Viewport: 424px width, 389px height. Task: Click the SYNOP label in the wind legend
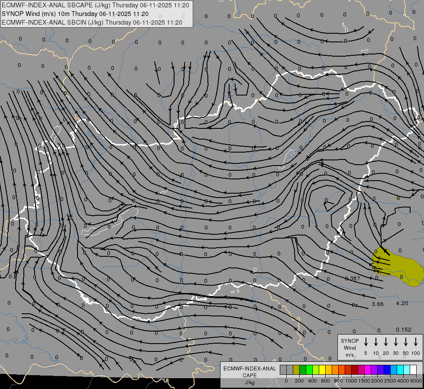click(350, 341)
